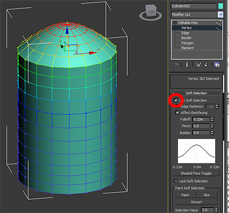Click the Shaded Face Toggle button

point(196,174)
